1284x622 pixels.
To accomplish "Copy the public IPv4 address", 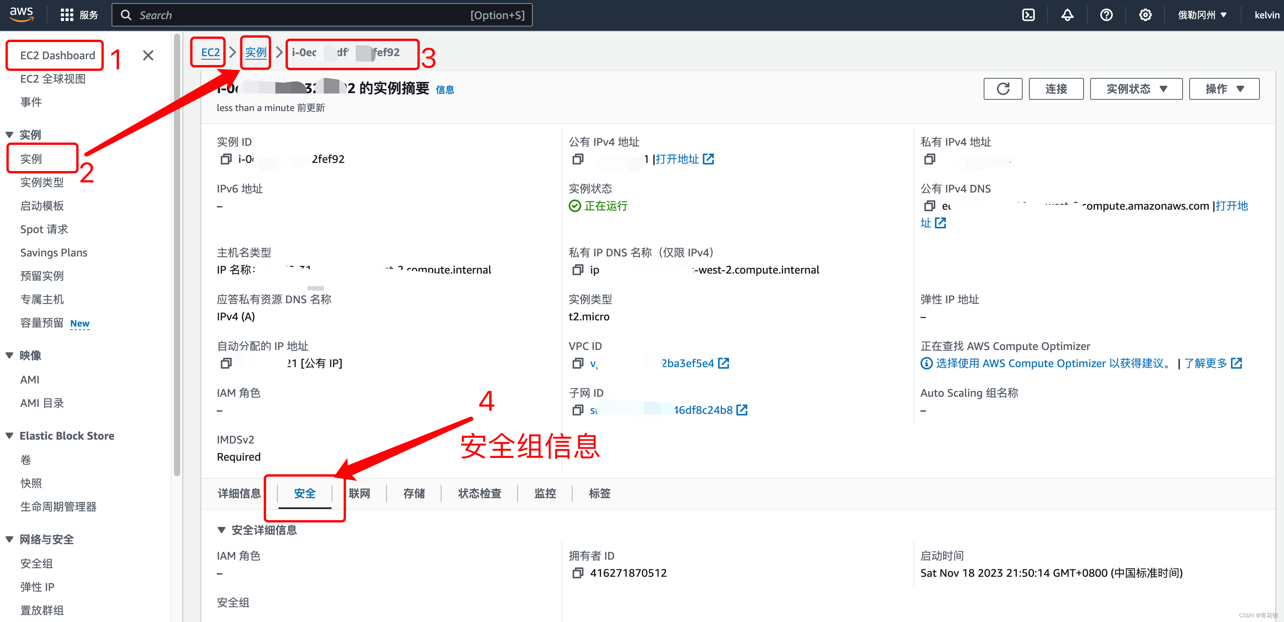I will 578,159.
